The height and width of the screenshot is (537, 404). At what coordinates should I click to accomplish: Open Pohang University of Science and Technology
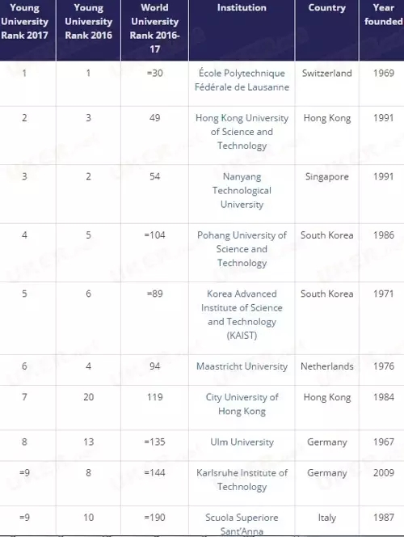pyautogui.click(x=242, y=249)
